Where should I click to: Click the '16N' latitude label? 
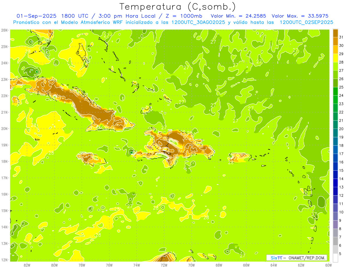tap(5, 194)
